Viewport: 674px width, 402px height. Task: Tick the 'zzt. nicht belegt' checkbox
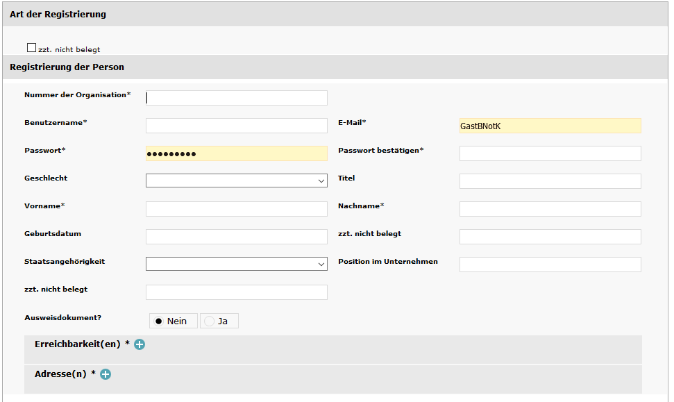[31, 48]
